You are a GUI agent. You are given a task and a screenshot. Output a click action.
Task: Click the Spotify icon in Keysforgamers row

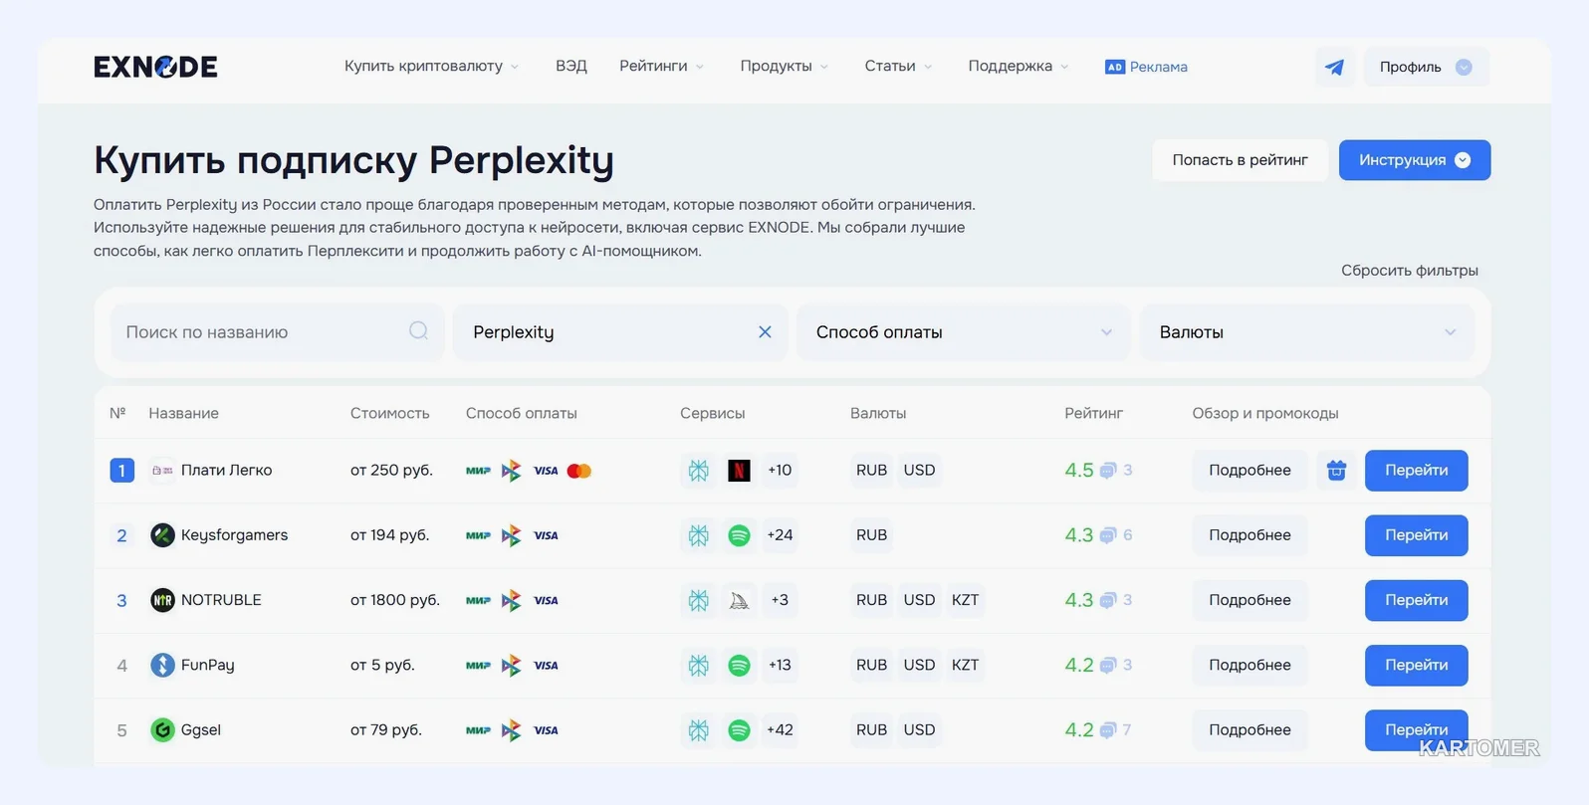(739, 535)
